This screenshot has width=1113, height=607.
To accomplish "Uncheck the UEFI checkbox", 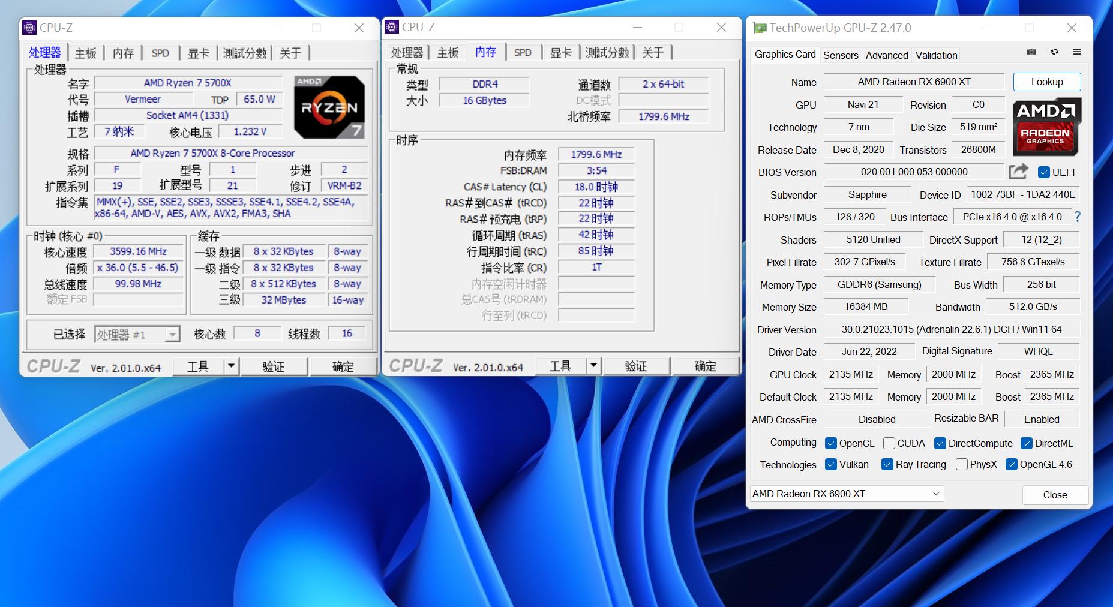I will (1043, 172).
